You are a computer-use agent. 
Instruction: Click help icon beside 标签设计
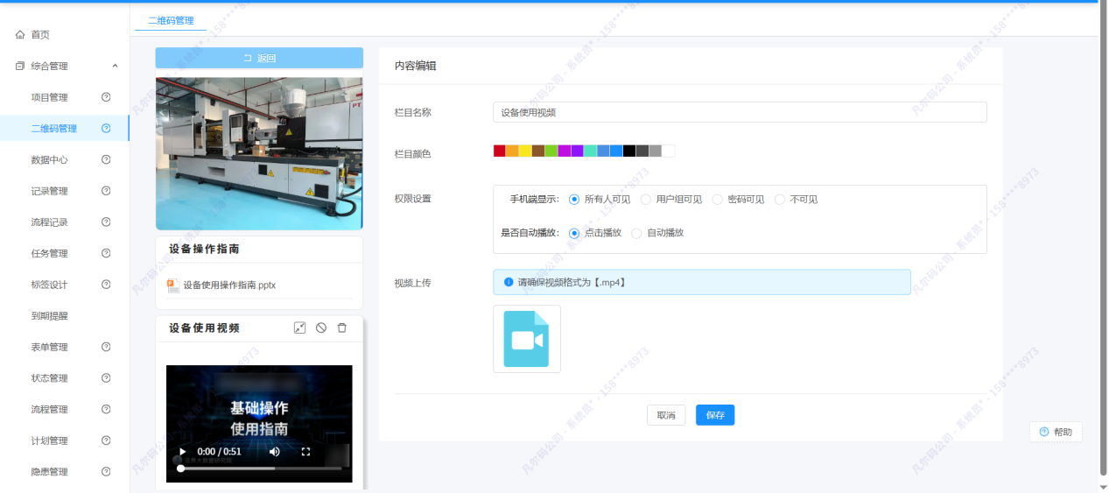click(x=106, y=285)
